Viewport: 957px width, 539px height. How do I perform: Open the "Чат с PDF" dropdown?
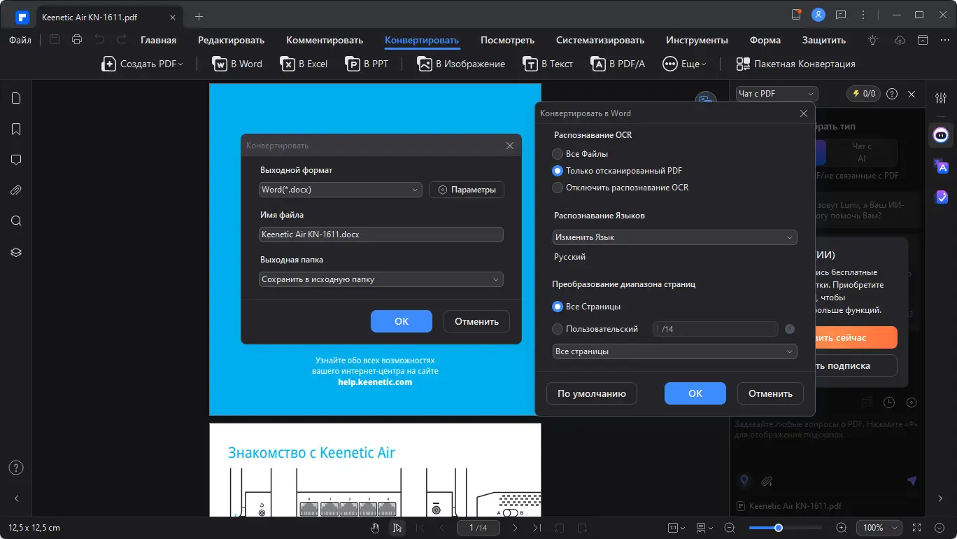point(777,94)
